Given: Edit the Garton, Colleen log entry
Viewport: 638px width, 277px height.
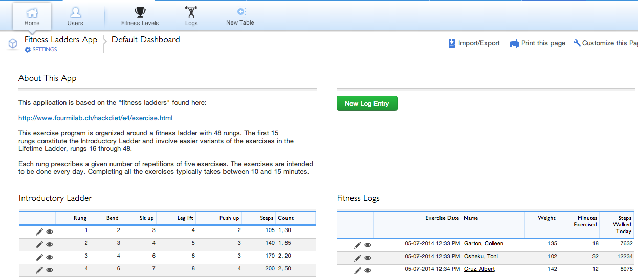Looking at the screenshot, I should click(358, 245).
